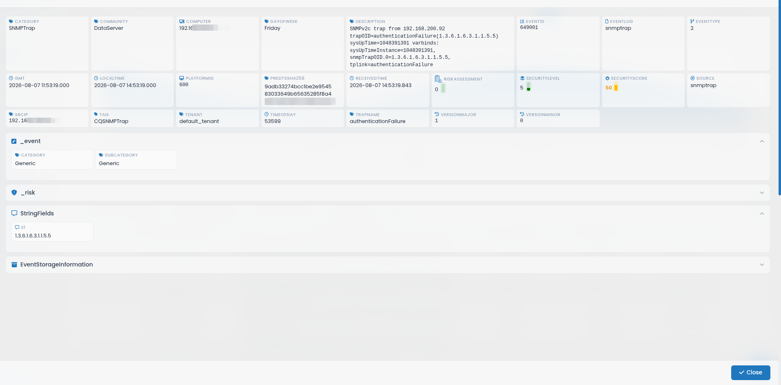Image resolution: width=781 pixels, height=385 pixels.
Task: Click the TRAPNAME tag icon
Action: click(352, 115)
